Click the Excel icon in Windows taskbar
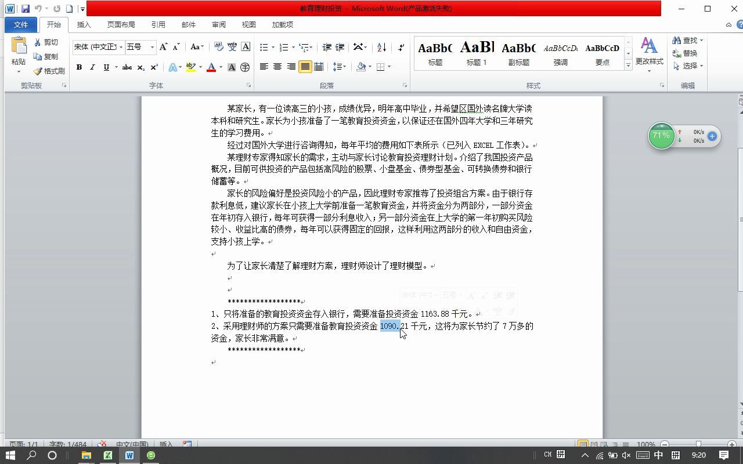 click(108, 455)
